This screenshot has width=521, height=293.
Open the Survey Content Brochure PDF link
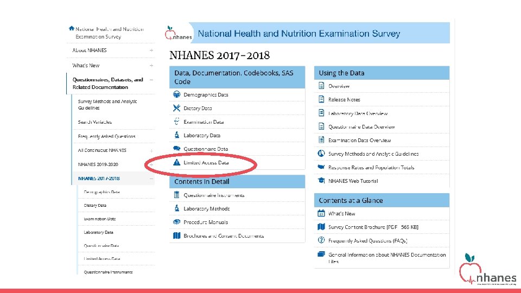373,227
